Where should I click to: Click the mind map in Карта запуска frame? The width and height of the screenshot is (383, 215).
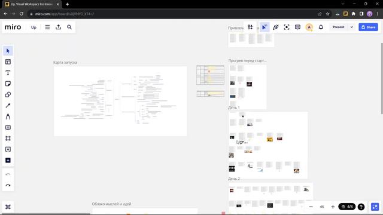click(x=119, y=99)
